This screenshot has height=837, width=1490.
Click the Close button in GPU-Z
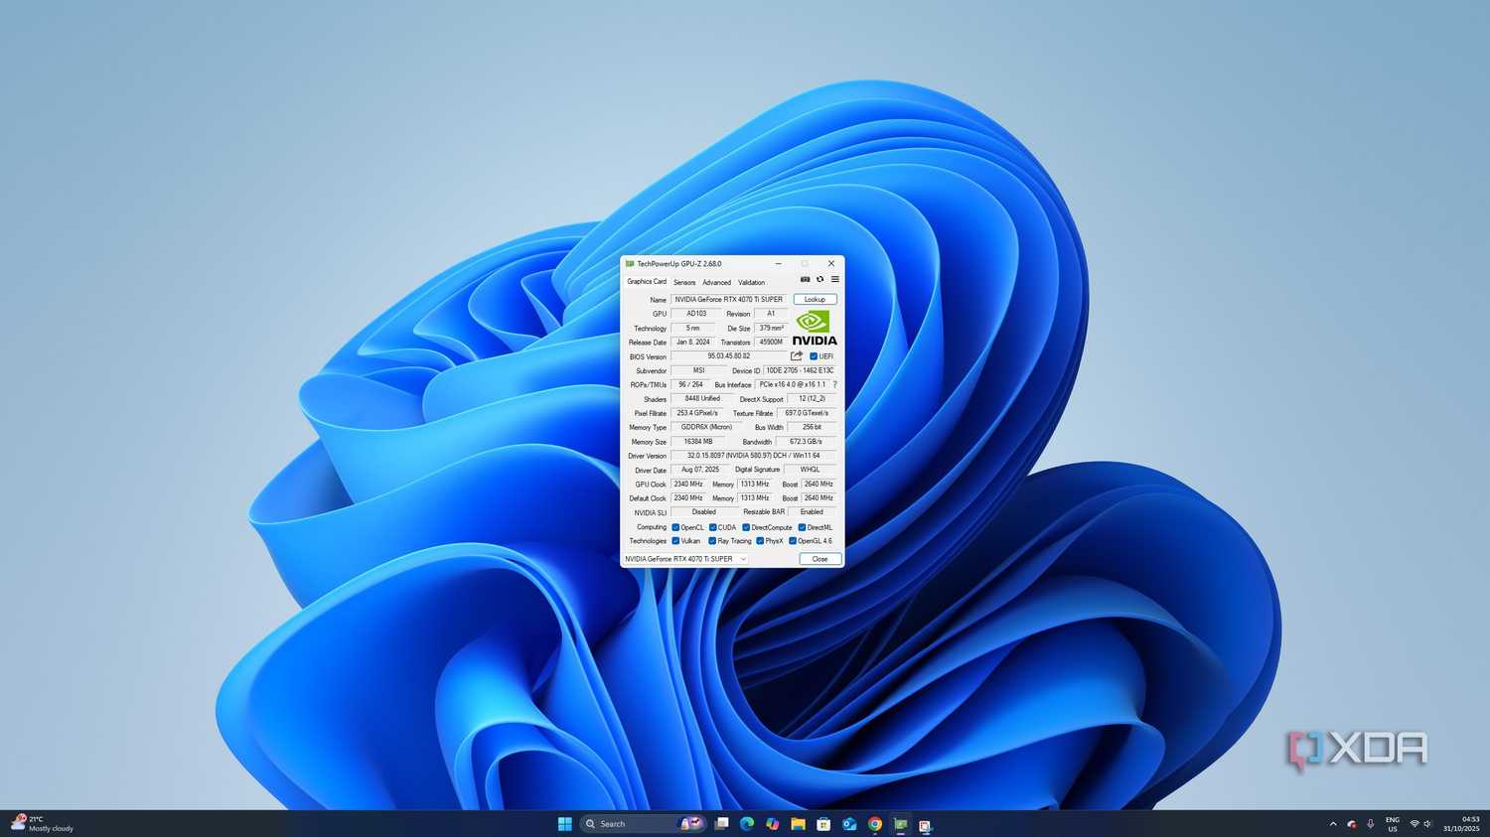820,559
